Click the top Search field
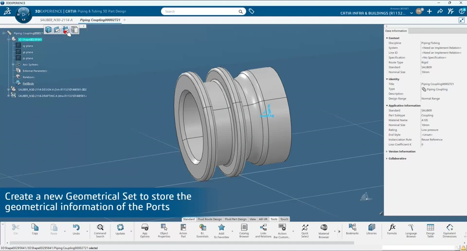This screenshot has width=467, height=251. point(203,11)
